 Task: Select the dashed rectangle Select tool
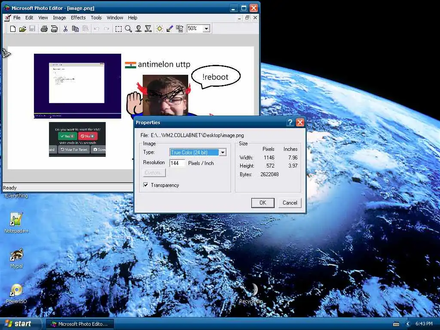119,29
